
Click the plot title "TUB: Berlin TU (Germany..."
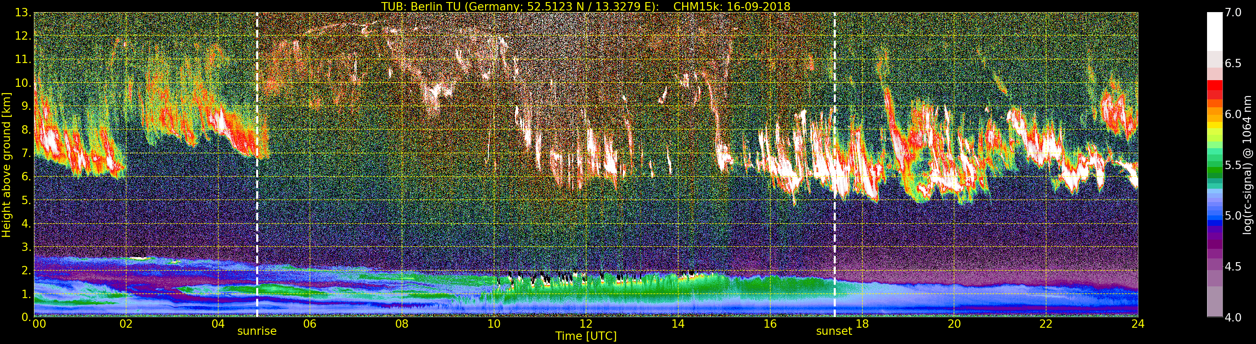point(586,6)
